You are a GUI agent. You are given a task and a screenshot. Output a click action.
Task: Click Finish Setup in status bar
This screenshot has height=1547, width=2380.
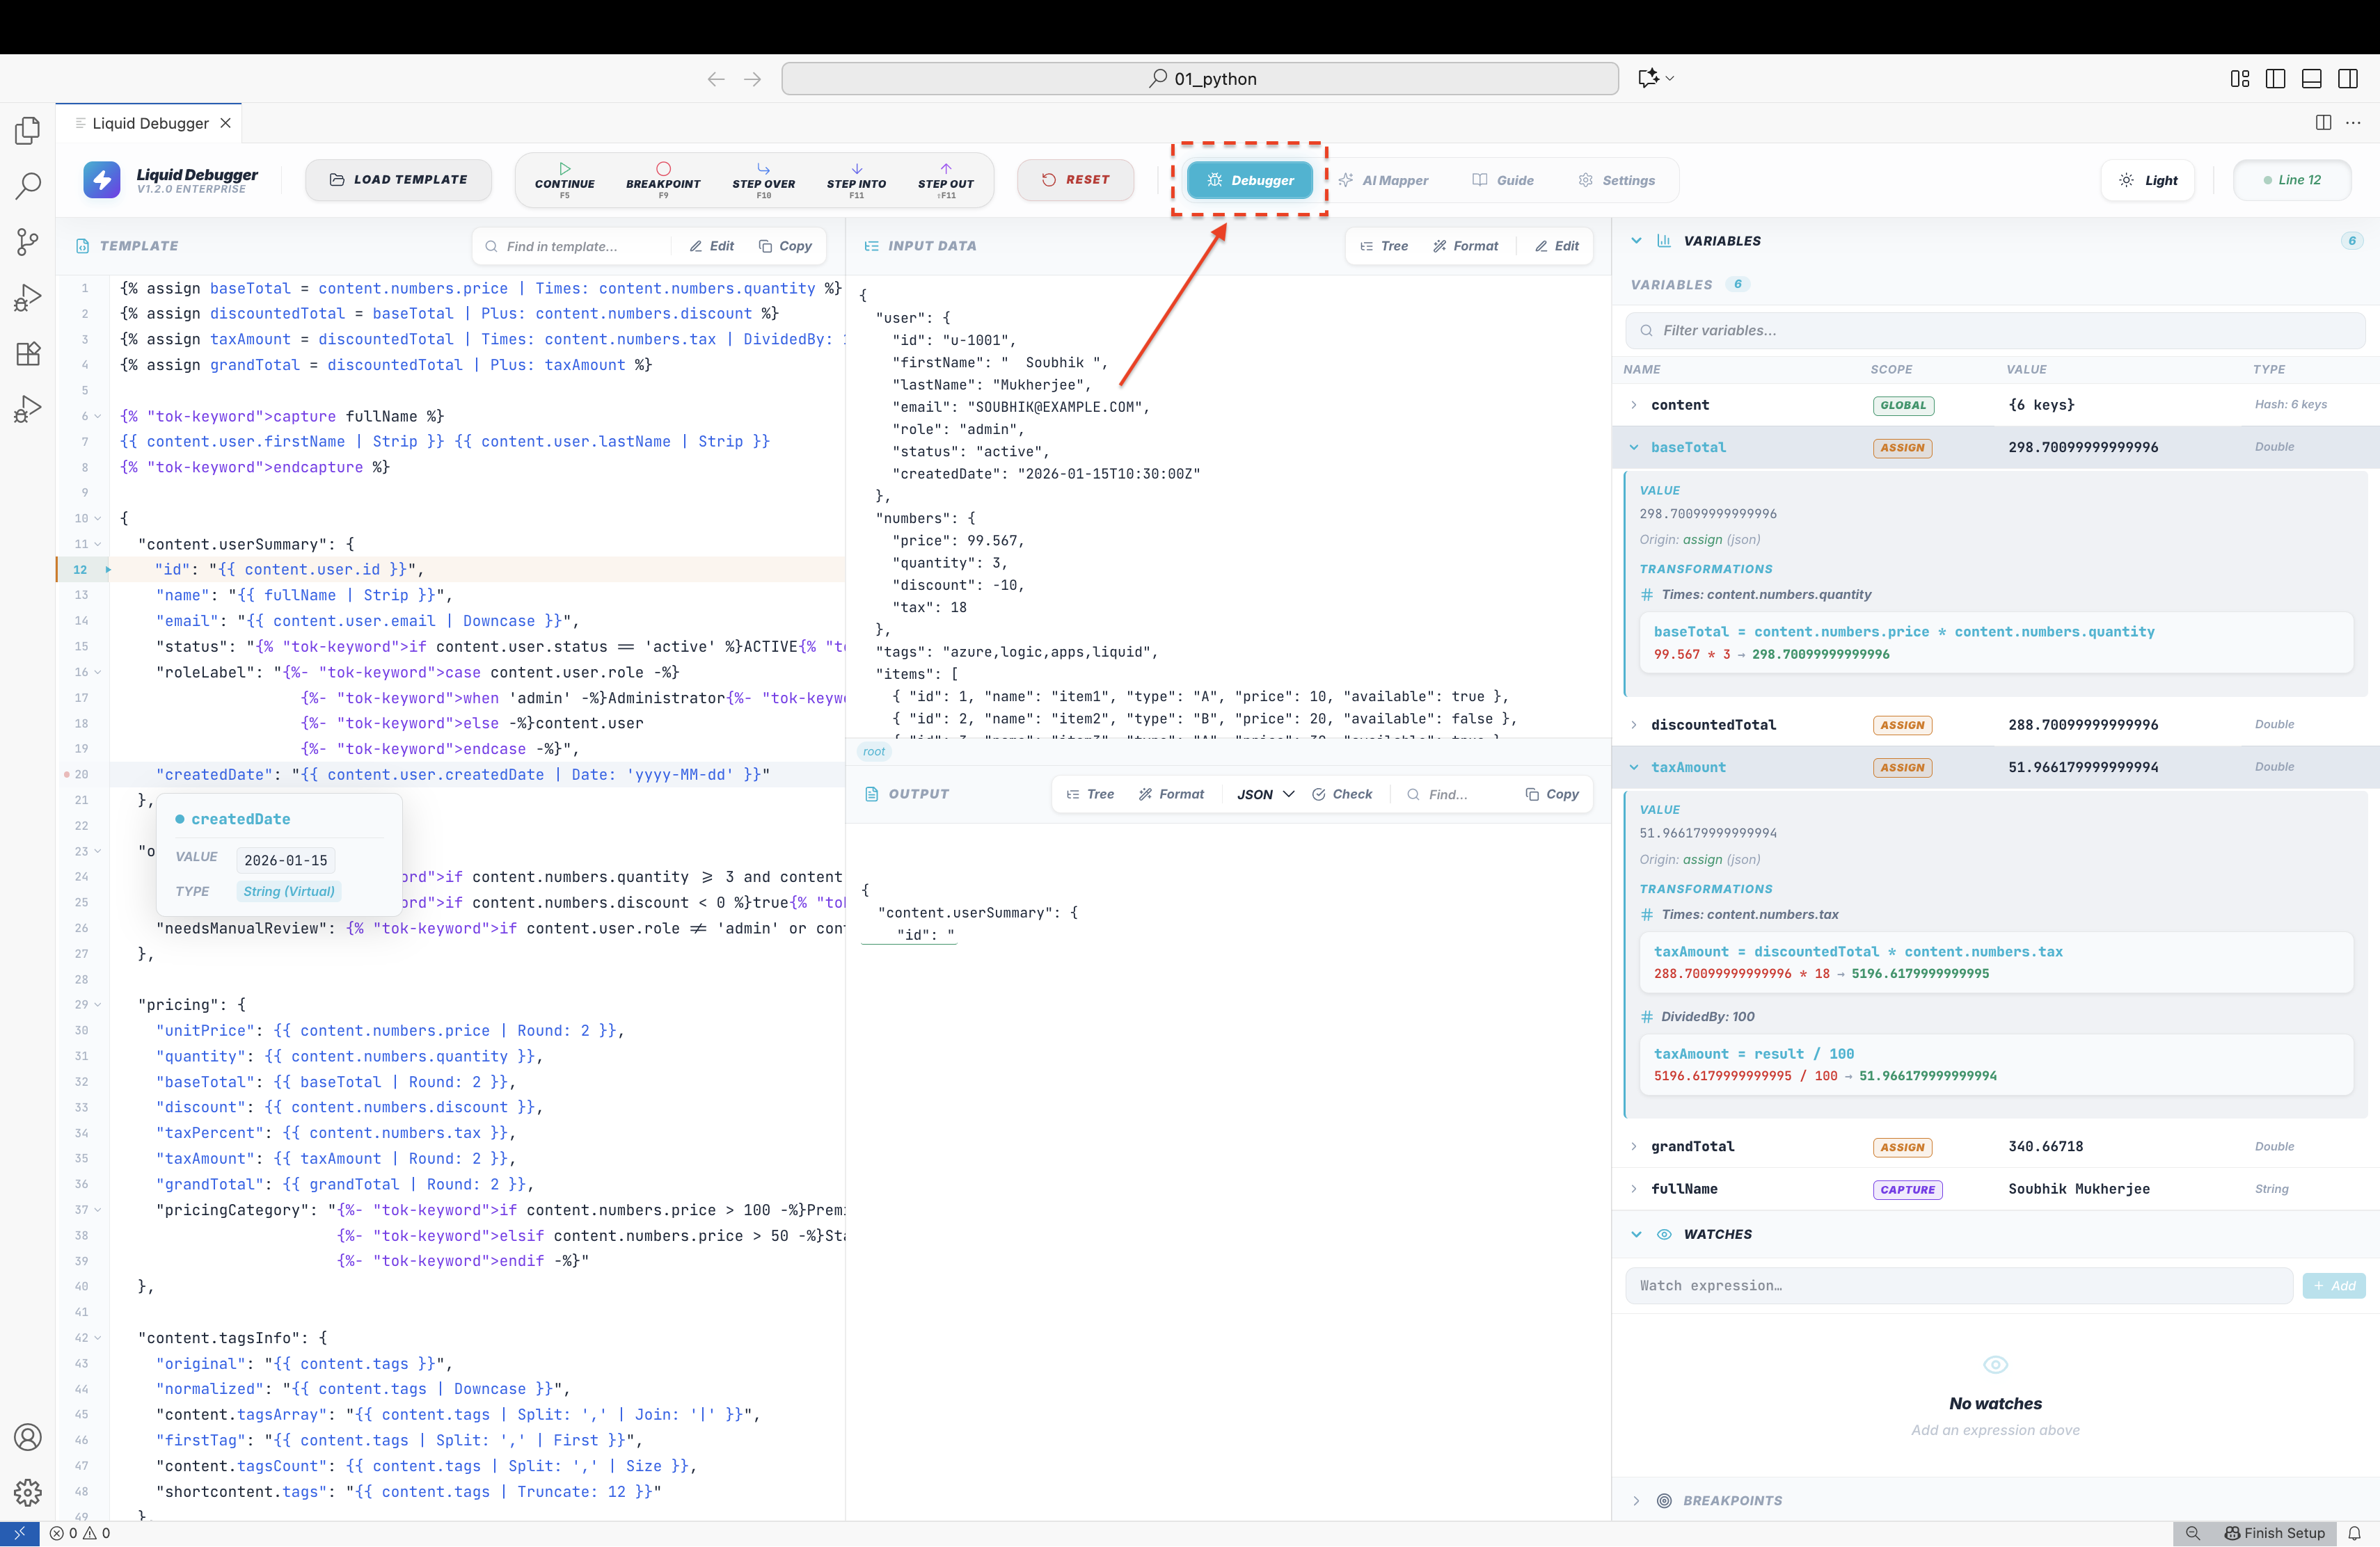[x=2274, y=1534]
